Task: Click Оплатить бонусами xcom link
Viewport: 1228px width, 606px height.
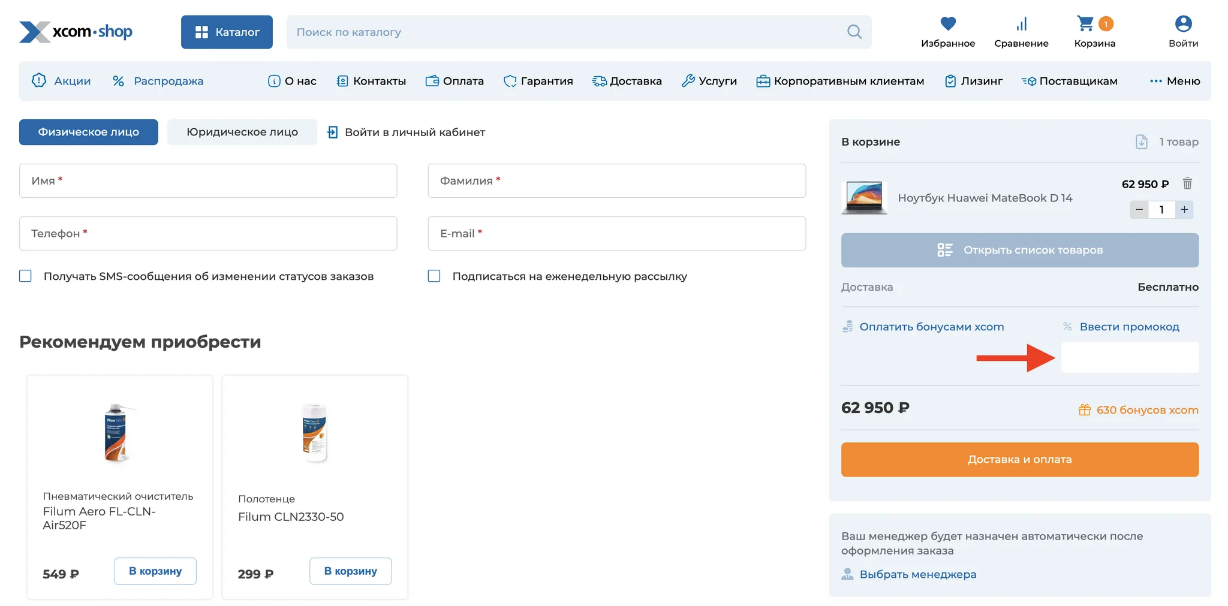Action: coord(923,327)
